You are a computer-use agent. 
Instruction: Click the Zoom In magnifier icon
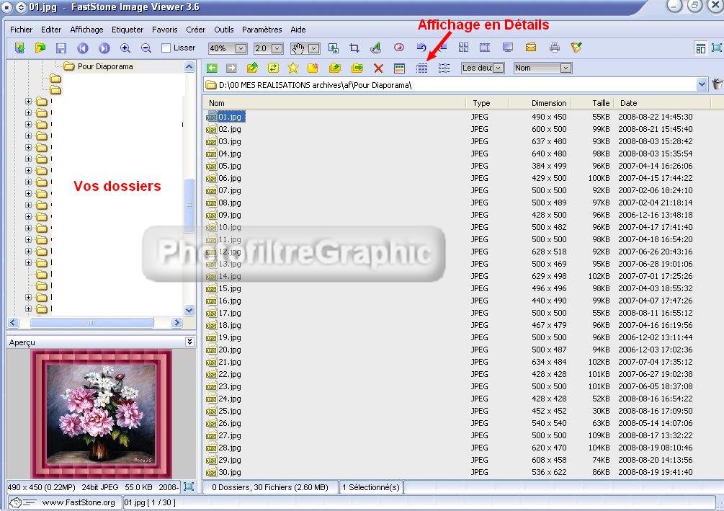[125, 48]
